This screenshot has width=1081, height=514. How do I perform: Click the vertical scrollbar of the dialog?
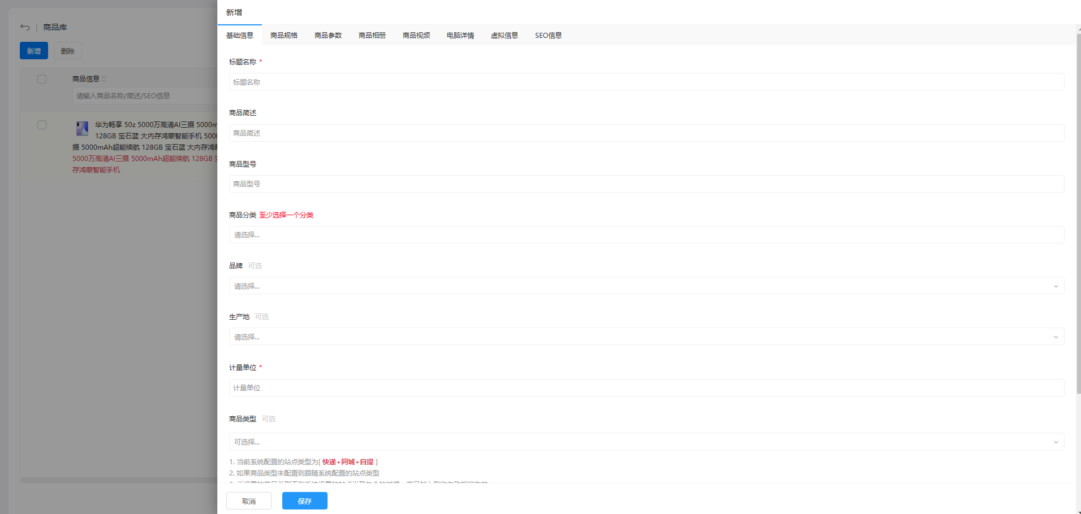[1078, 215]
